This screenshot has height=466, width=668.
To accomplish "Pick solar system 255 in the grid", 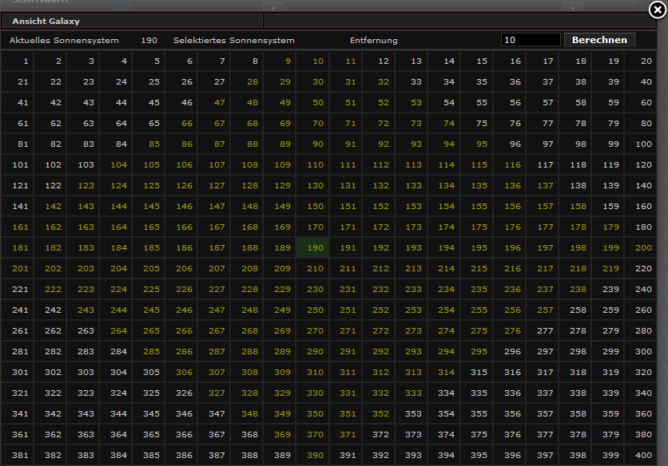I will point(477,310).
